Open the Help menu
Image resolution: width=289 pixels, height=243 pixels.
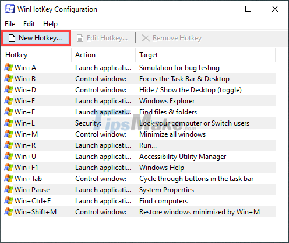50,24
